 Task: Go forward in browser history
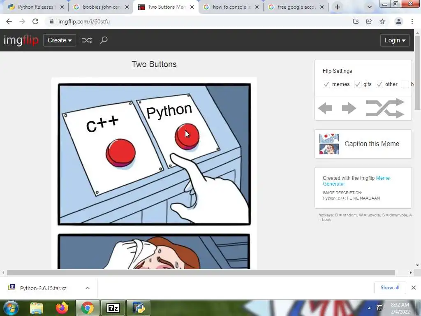[x=22, y=21]
